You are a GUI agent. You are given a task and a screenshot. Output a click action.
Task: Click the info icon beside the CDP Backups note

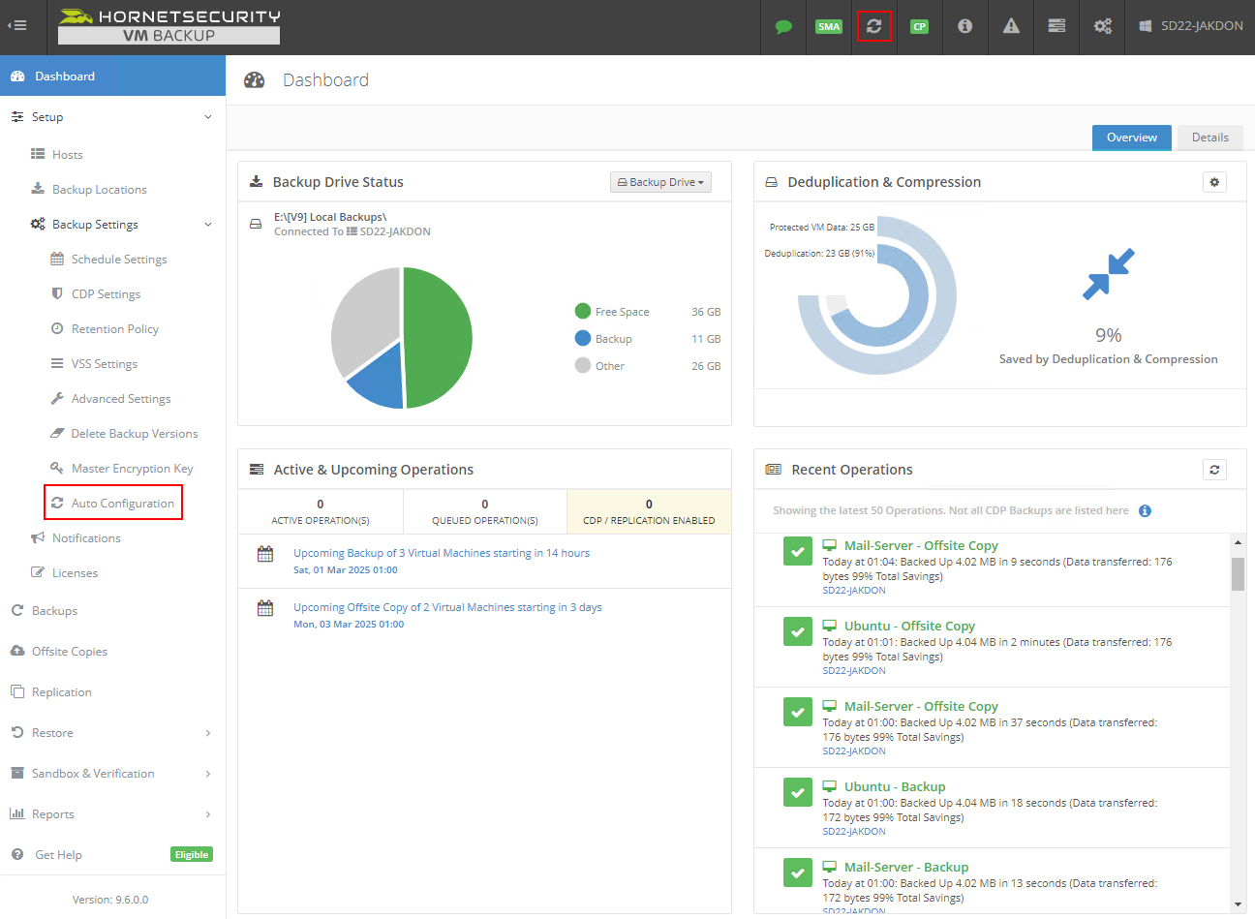[1145, 511]
